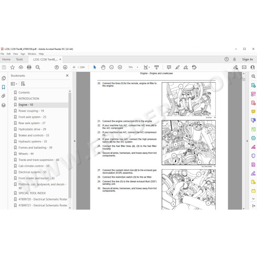This screenshot has height=257, width=257.
Task: Activate the hand pan tool
Action: click(x=103, y=67)
